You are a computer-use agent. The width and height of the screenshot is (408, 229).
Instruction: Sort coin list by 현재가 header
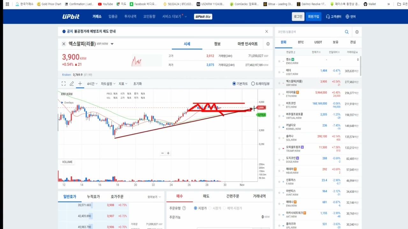tap(317, 52)
